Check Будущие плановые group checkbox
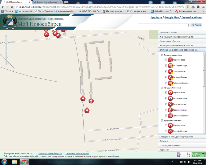The width and height of the screenshot is (206, 165). click(162, 120)
